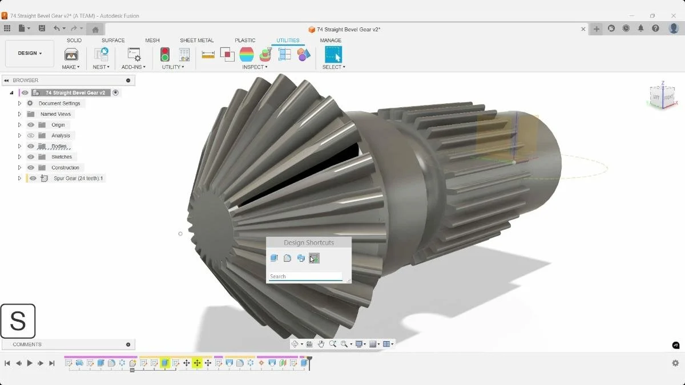Open Scripts and Add-Ins icon

(134, 55)
